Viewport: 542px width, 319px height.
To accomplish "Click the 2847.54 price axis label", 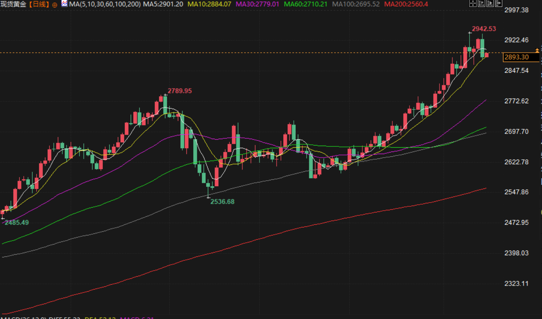I will pos(516,70).
